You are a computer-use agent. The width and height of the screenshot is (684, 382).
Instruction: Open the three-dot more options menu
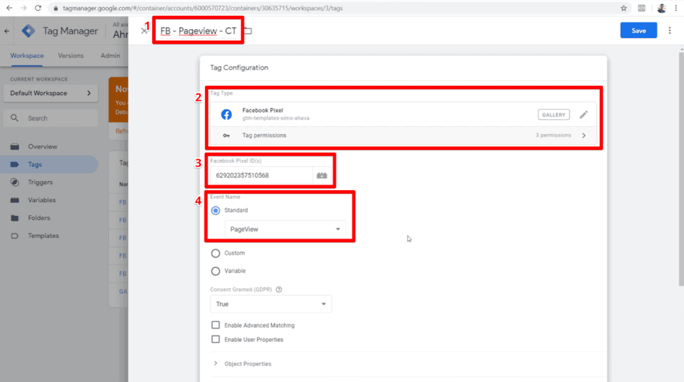(x=669, y=31)
